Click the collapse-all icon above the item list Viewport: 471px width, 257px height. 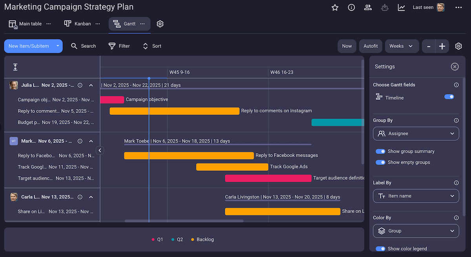(x=15, y=67)
